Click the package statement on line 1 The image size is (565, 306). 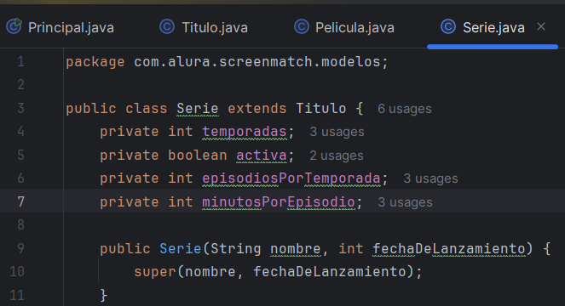(x=227, y=62)
